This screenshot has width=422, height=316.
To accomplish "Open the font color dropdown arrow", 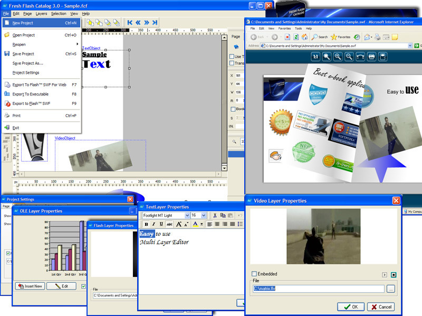I will pyautogui.click(x=202, y=224).
